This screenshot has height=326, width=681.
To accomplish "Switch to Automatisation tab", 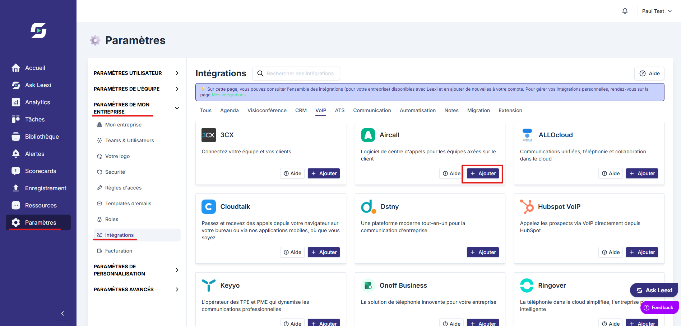I will pos(418,110).
